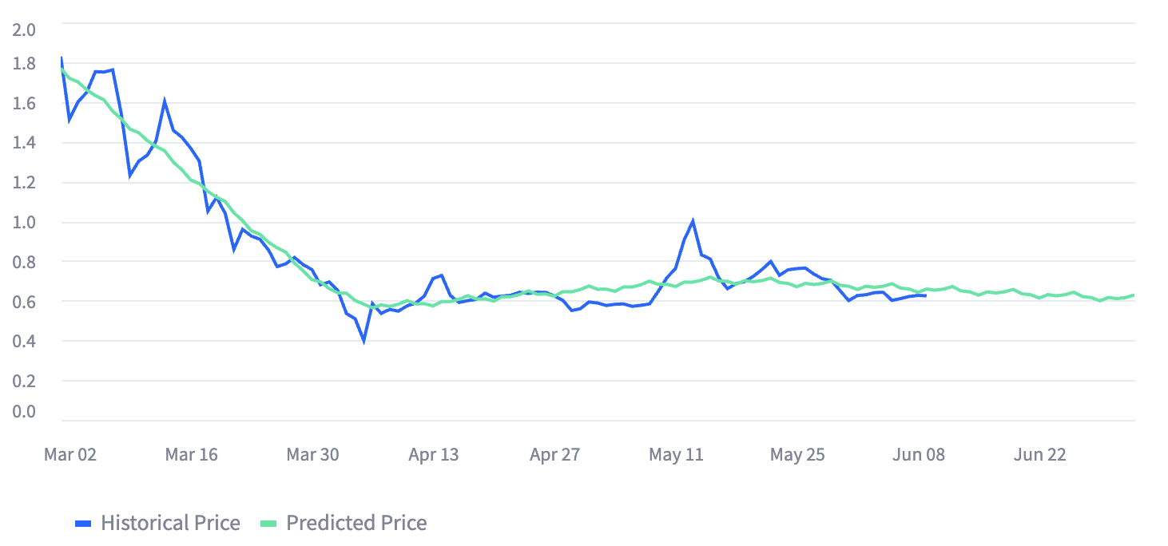Select the Apr 13 axis label
This screenshot has height=546, width=1168.
point(434,455)
